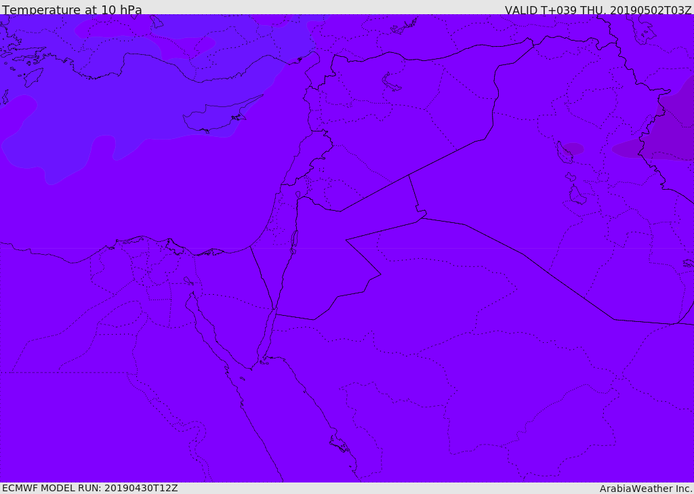Viewport: 694px width, 494px height.
Task: Click the 'ArabiaWeather Inc.' credit text
Action: coord(646,489)
